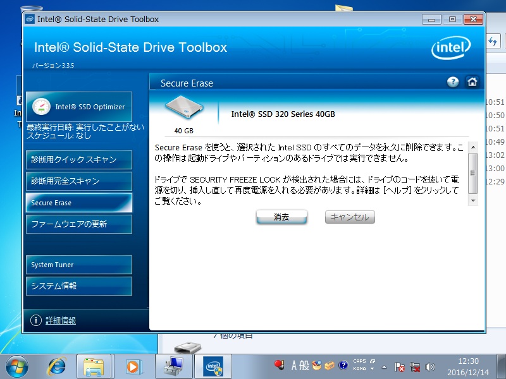Open ファームウェアの更新 menu item
The height and width of the screenshot is (379, 506).
(79, 224)
